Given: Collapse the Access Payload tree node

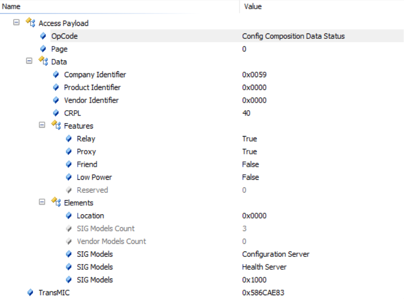Looking at the screenshot, I should (16, 23).
